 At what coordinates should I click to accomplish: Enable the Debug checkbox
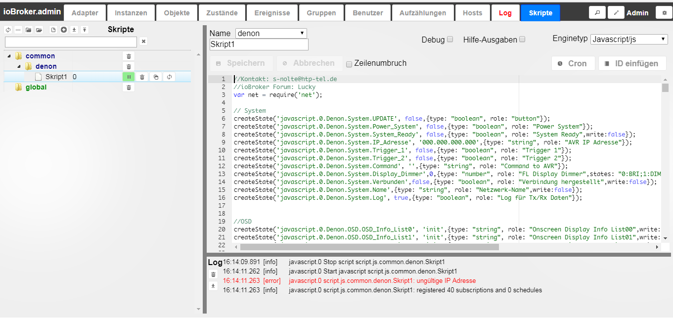(450, 40)
